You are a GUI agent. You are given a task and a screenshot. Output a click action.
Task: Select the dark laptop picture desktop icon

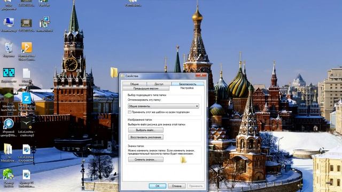click(26, 23)
